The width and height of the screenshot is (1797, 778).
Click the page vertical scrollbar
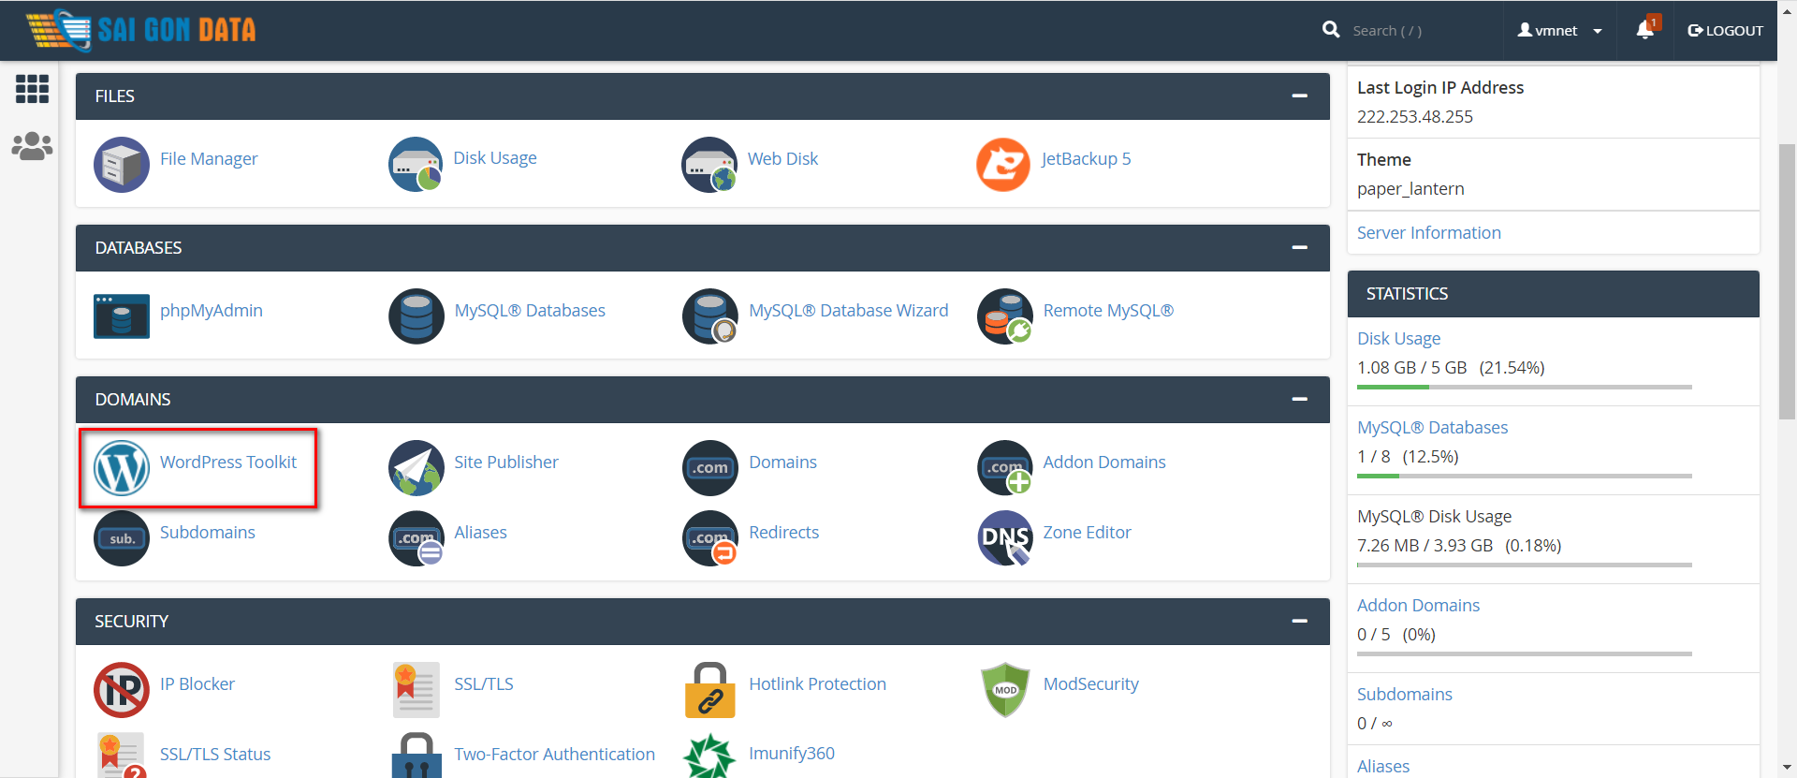[x=1787, y=281]
